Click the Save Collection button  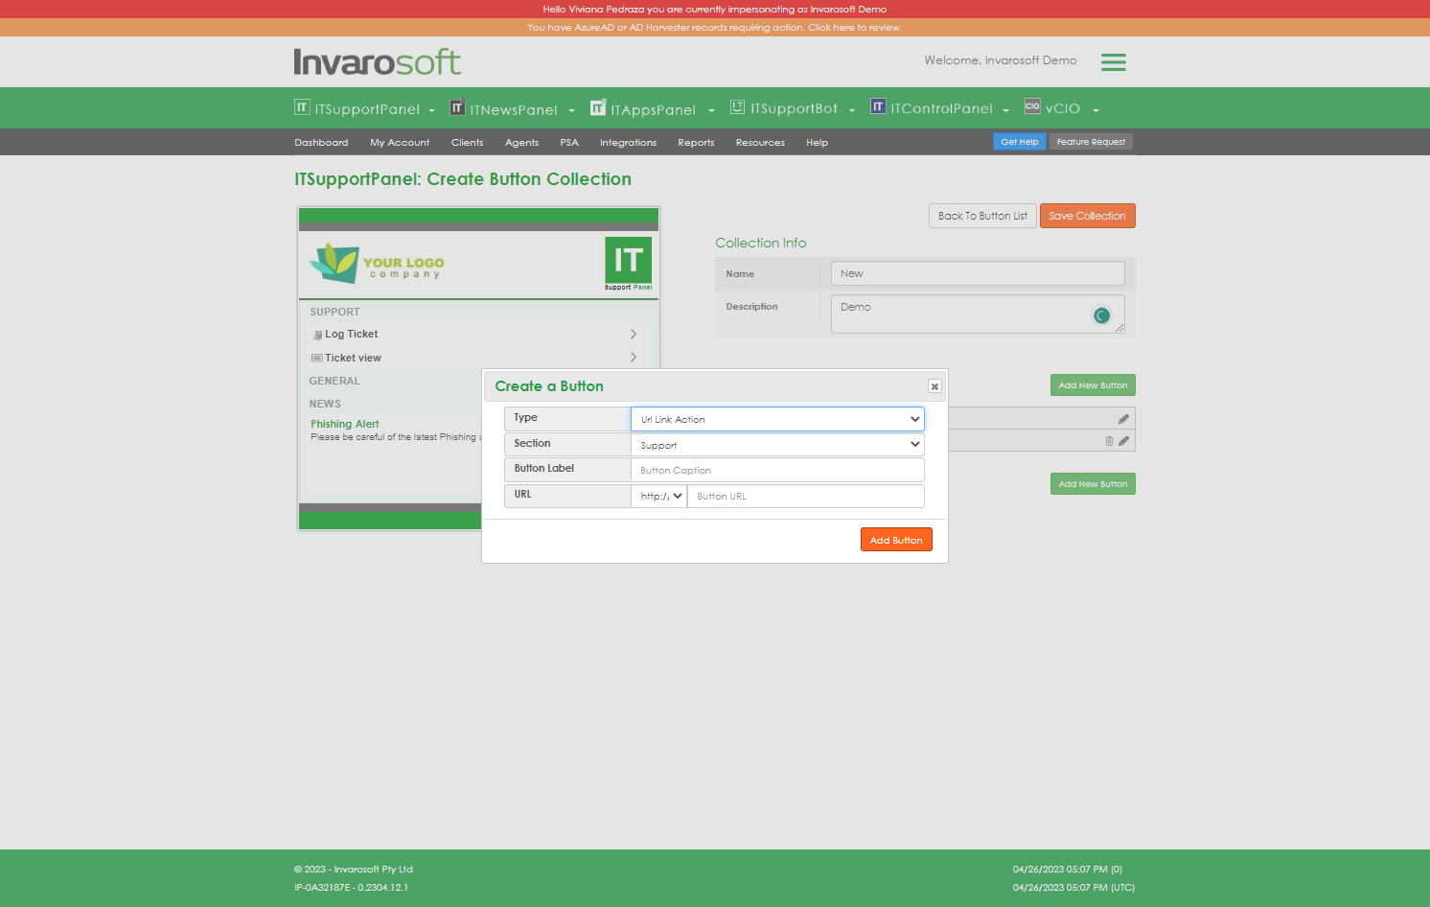click(x=1087, y=216)
